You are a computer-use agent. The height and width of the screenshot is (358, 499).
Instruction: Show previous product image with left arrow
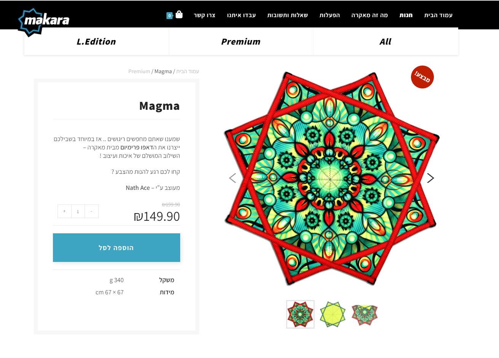pyautogui.click(x=233, y=178)
